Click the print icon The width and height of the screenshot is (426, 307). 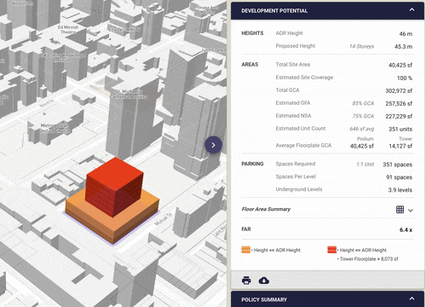click(246, 281)
